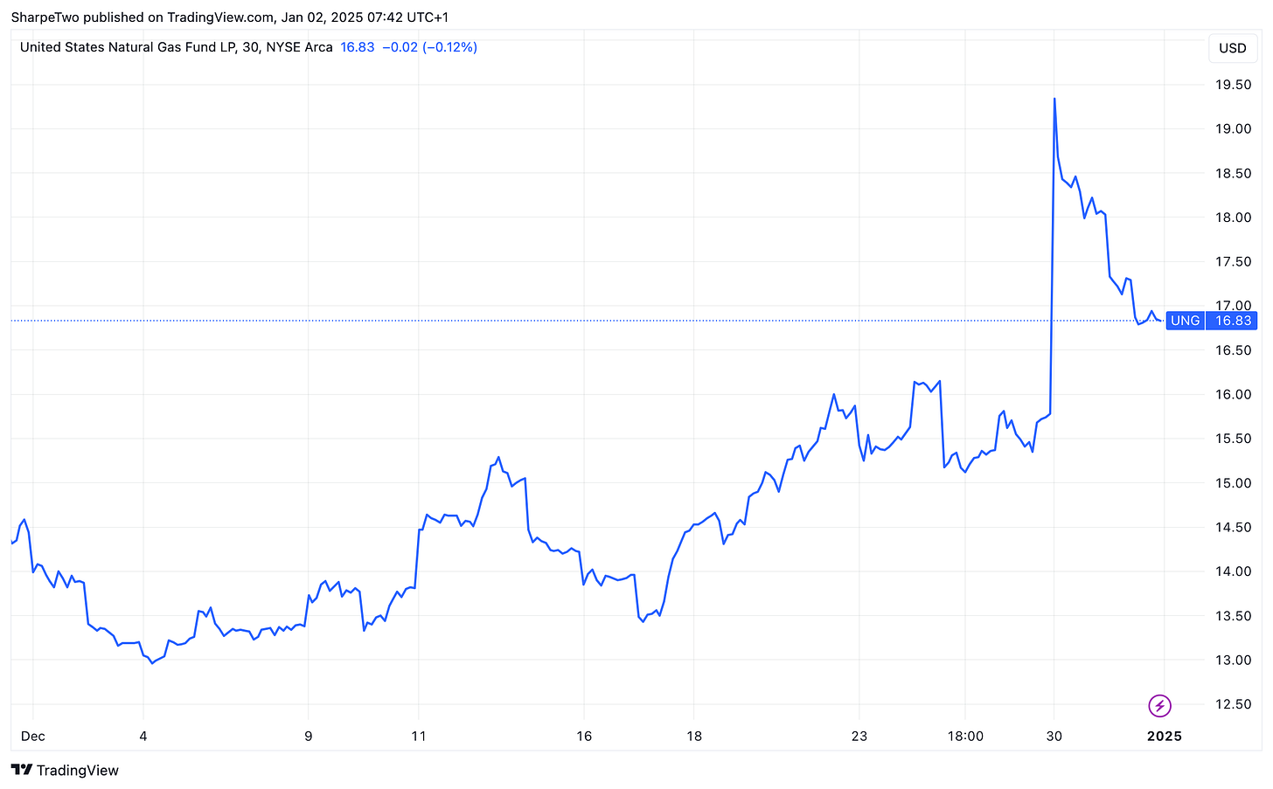The width and height of the screenshot is (1273, 789).
Task: Click the 18:00 label on time axis
Action: point(965,736)
